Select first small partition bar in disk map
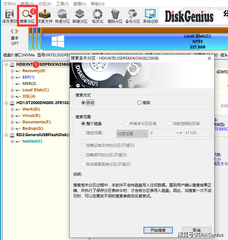Viewport: 228px width, 240px height. 30,39
